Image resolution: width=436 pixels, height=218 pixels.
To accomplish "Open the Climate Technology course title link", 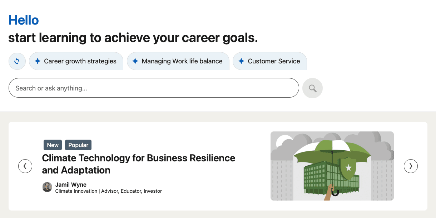I will pyautogui.click(x=139, y=164).
